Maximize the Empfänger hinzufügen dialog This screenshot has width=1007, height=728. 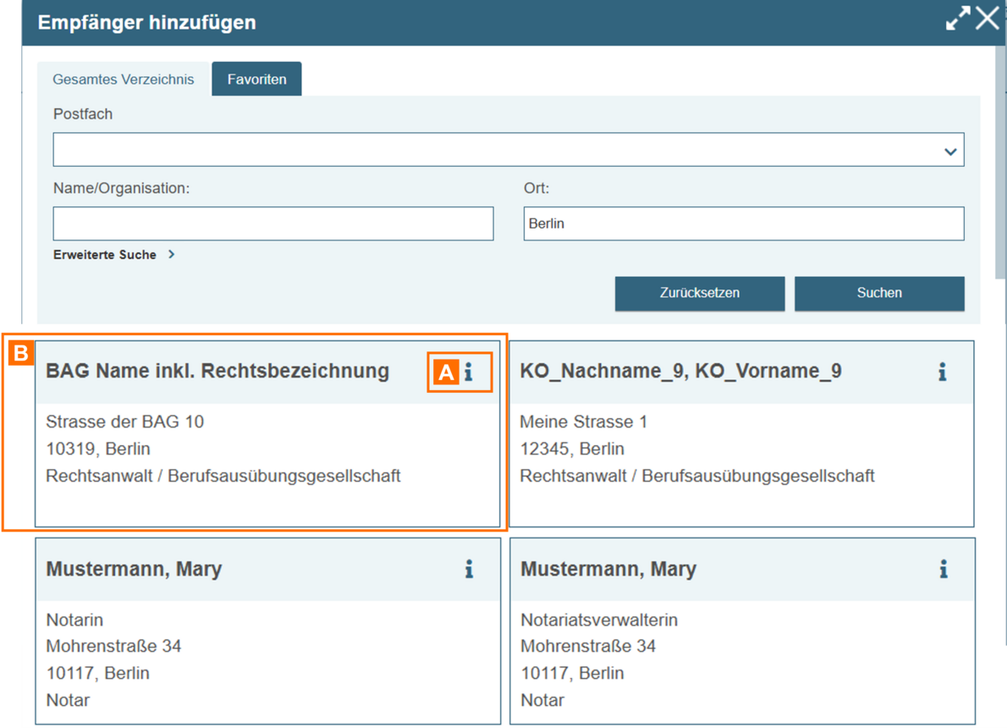(958, 20)
